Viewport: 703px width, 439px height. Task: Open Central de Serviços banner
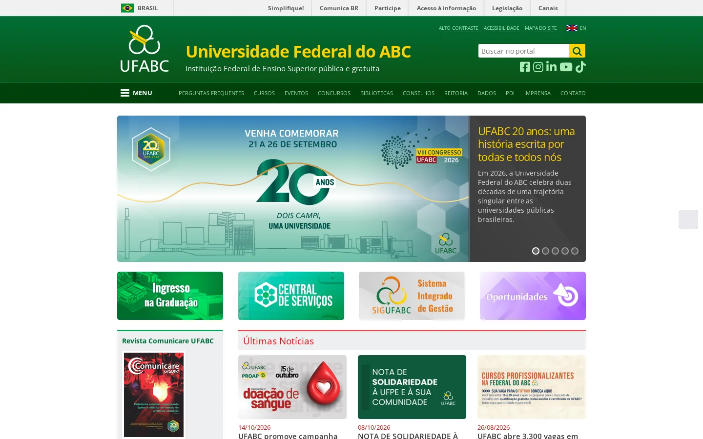(291, 296)
